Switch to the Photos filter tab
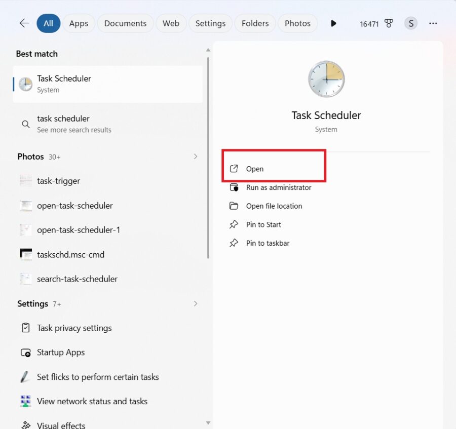Viewport: 456px width, 429px height. (297, 23)
